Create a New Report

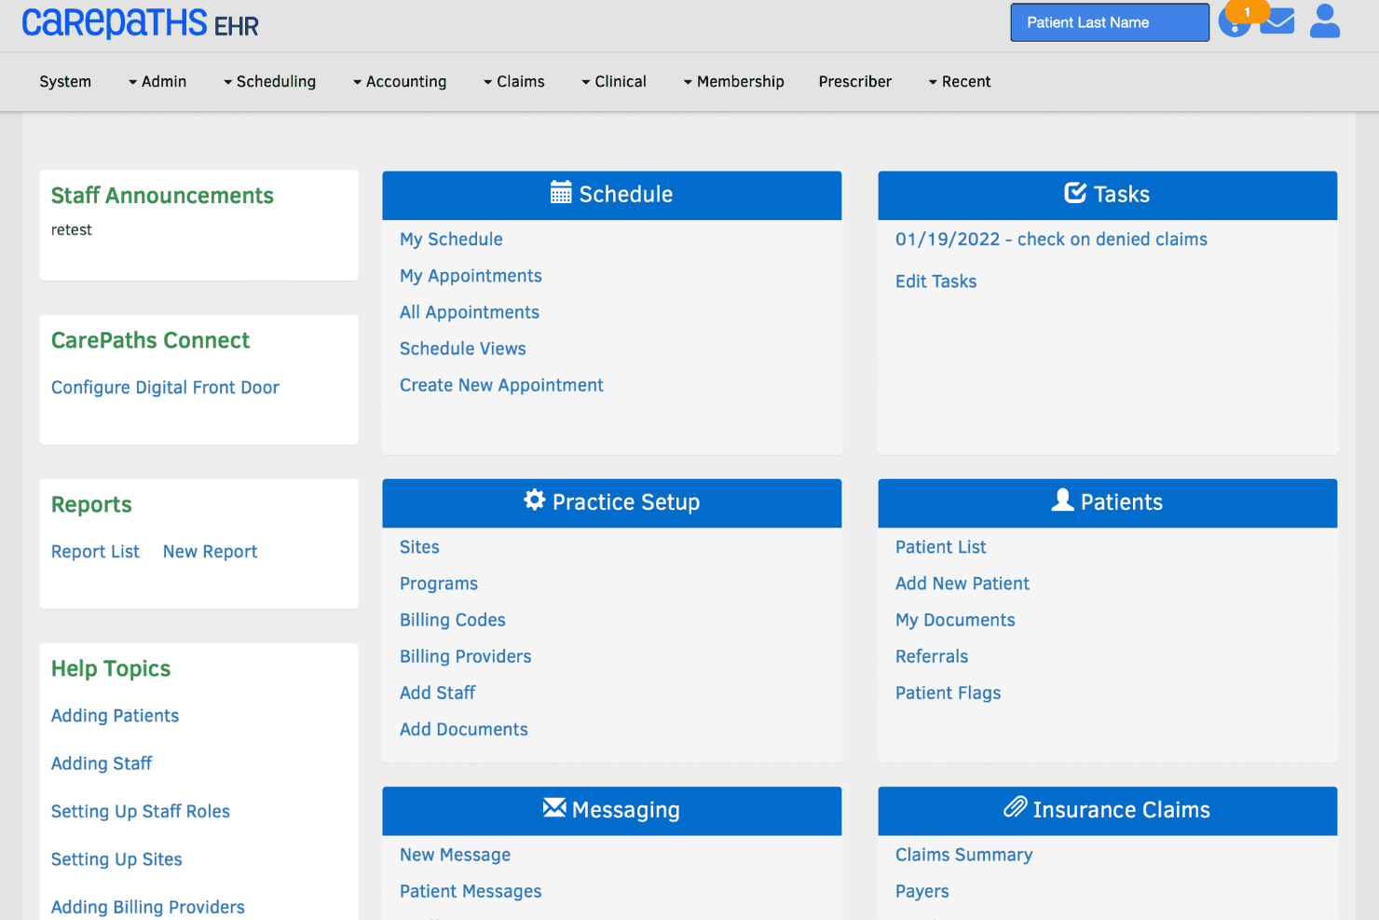point(210,552)
